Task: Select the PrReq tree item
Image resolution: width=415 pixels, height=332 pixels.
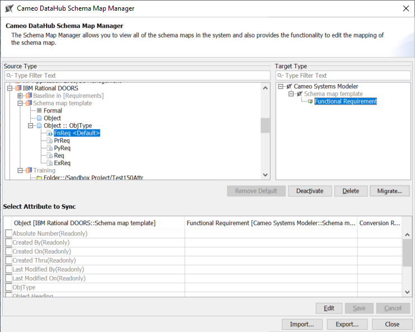Action: click(62, 141)
